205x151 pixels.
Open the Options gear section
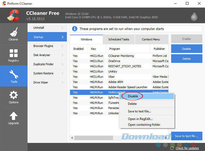pos(13,97)
